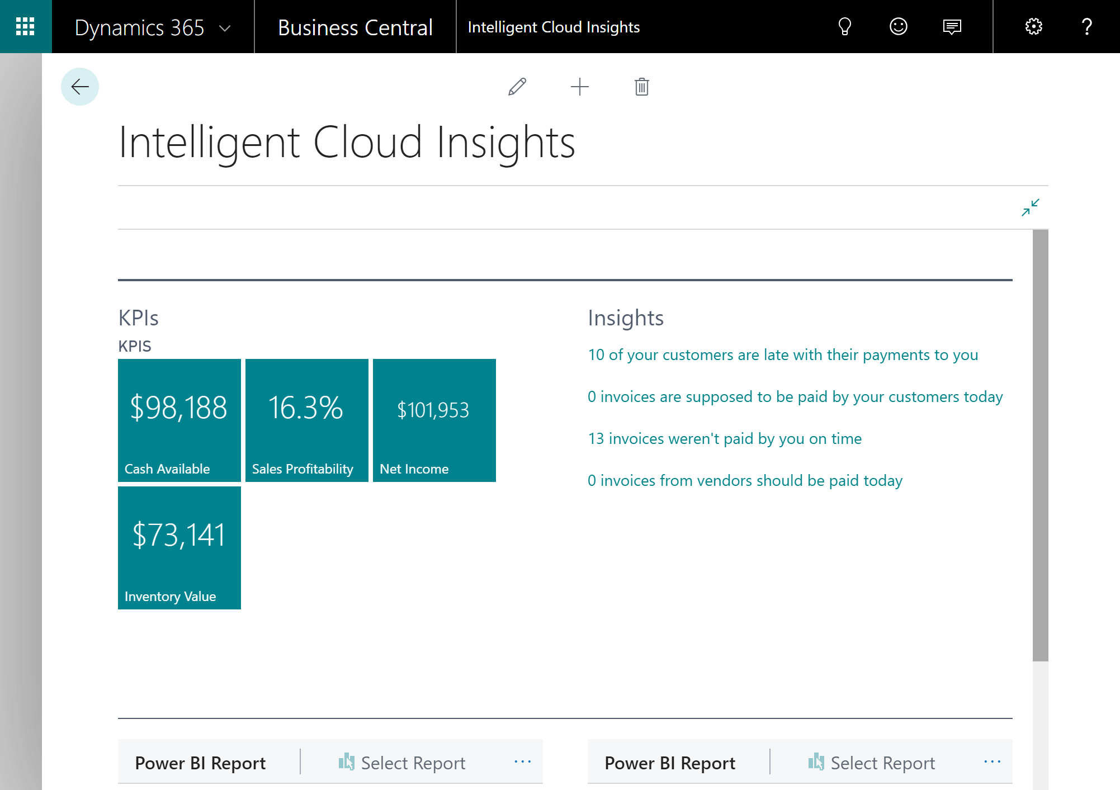
Task: Click the Intelligent Cloud Insights breadcrumb
Action: click(x=554, y=27)
